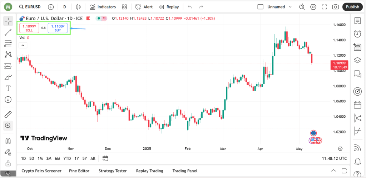
Task: Switch to the Strategy Tester tab
Action: tap(113, 171)
